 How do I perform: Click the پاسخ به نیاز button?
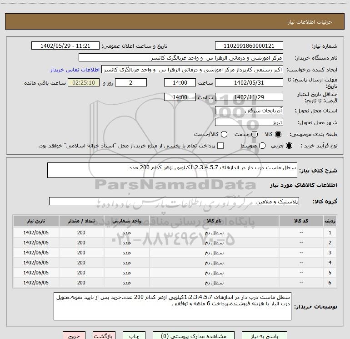pos(264,336)
